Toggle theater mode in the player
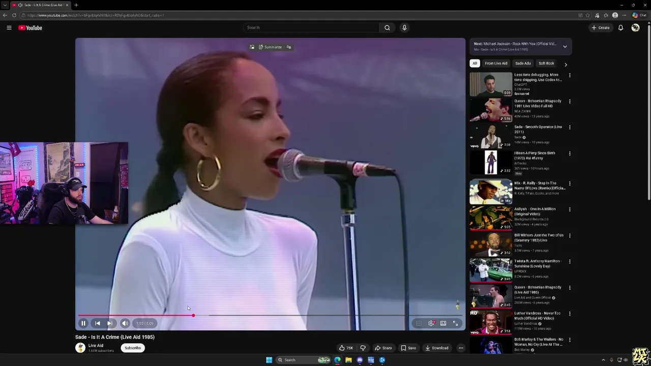Viewport: 651px width, 366px height. pos(443,323)
